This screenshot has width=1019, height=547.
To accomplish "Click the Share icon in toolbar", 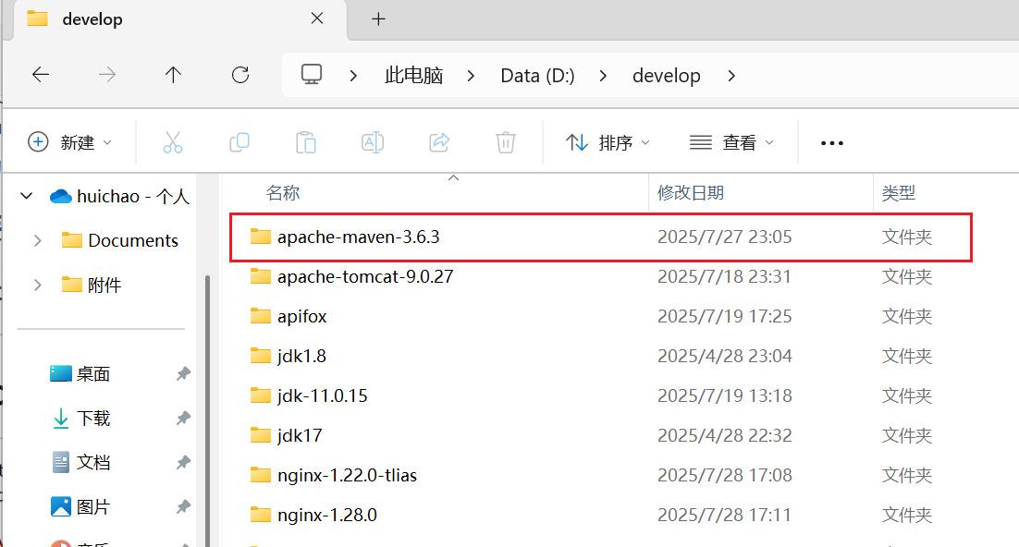I will pyautogui.click(x=439, y=142).
